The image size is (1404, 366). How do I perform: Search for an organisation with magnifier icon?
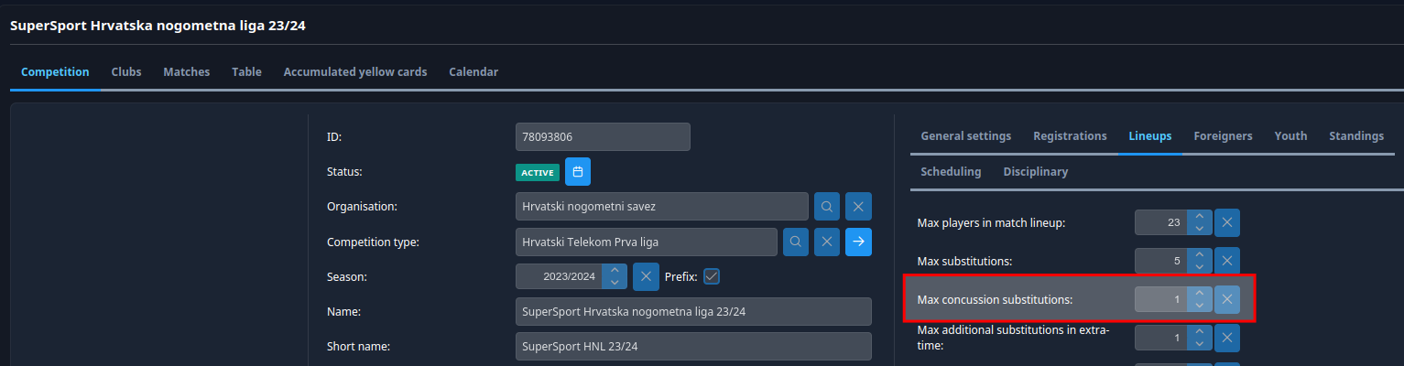(826, 207)
